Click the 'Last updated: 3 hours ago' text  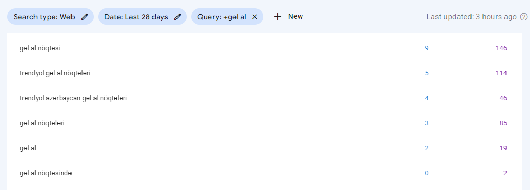click(472, 17)
